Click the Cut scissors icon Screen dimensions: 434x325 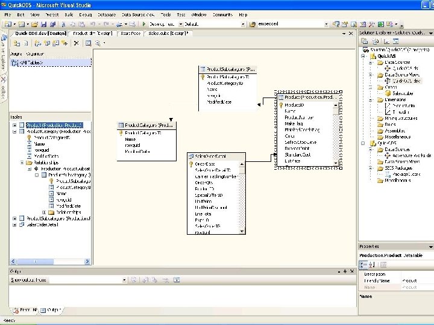click(x=63, y=24)
